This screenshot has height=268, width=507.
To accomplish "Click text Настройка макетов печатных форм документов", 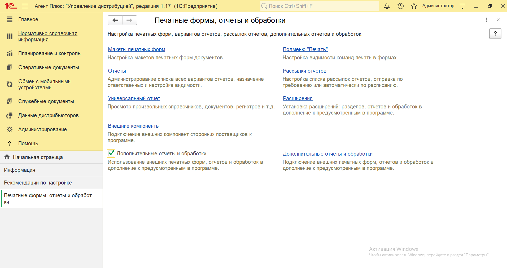I will pos(166,58).
